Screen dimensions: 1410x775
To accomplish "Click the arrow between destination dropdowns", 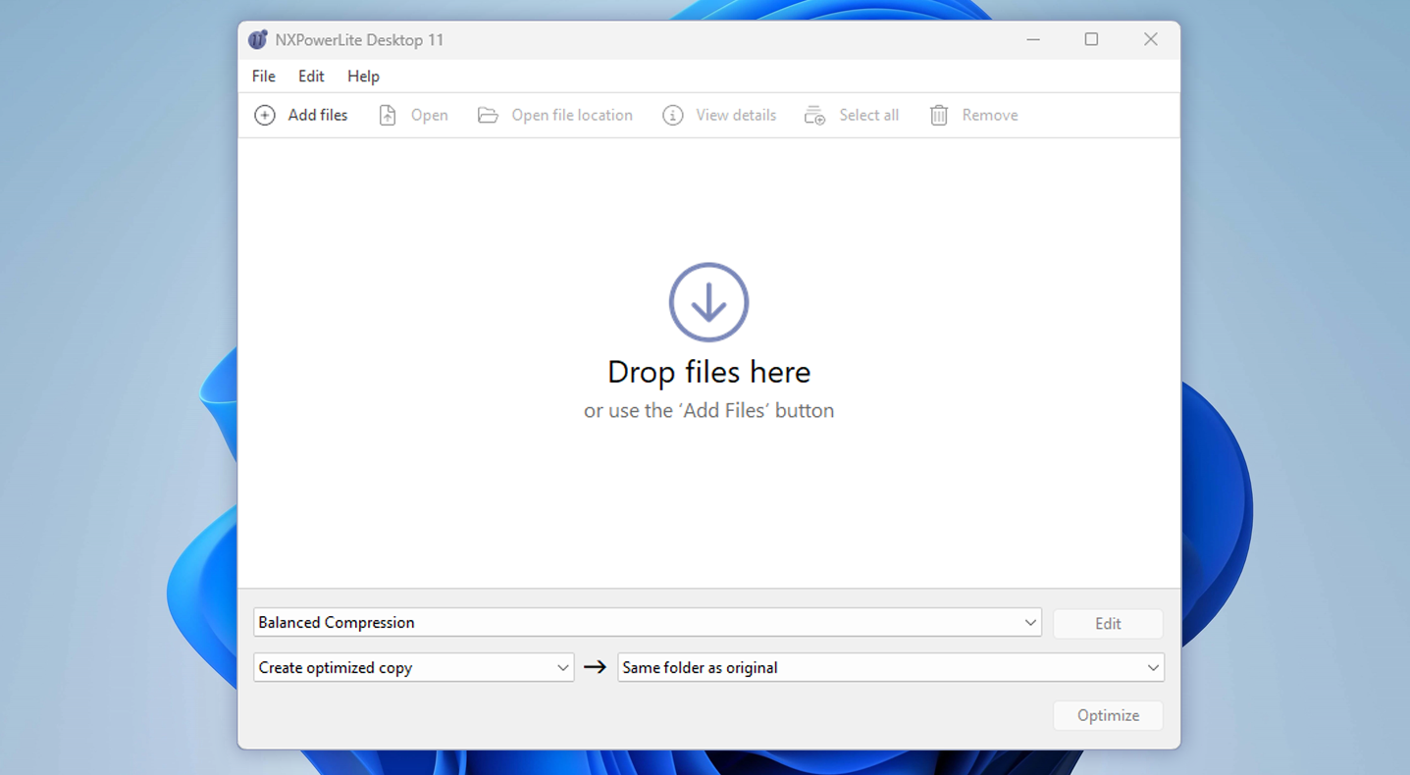I will [x=594, y=667].
